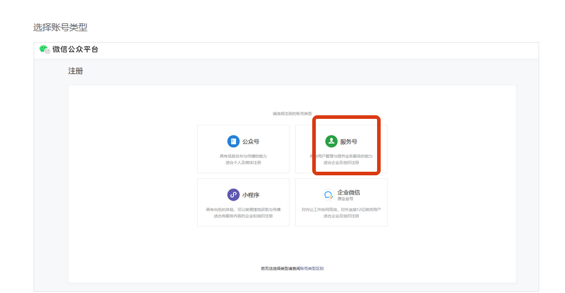Click the blue 公众号 document icon

pos(233,141)
